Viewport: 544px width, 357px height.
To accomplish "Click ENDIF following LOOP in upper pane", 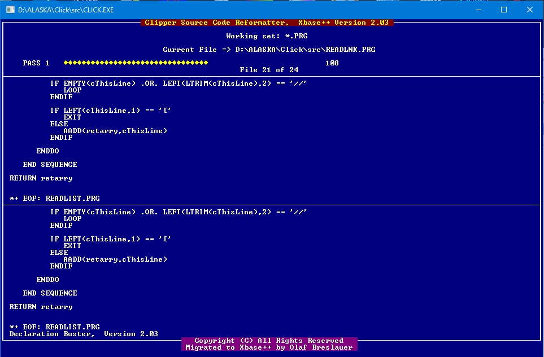I will [x=62, y=97].
